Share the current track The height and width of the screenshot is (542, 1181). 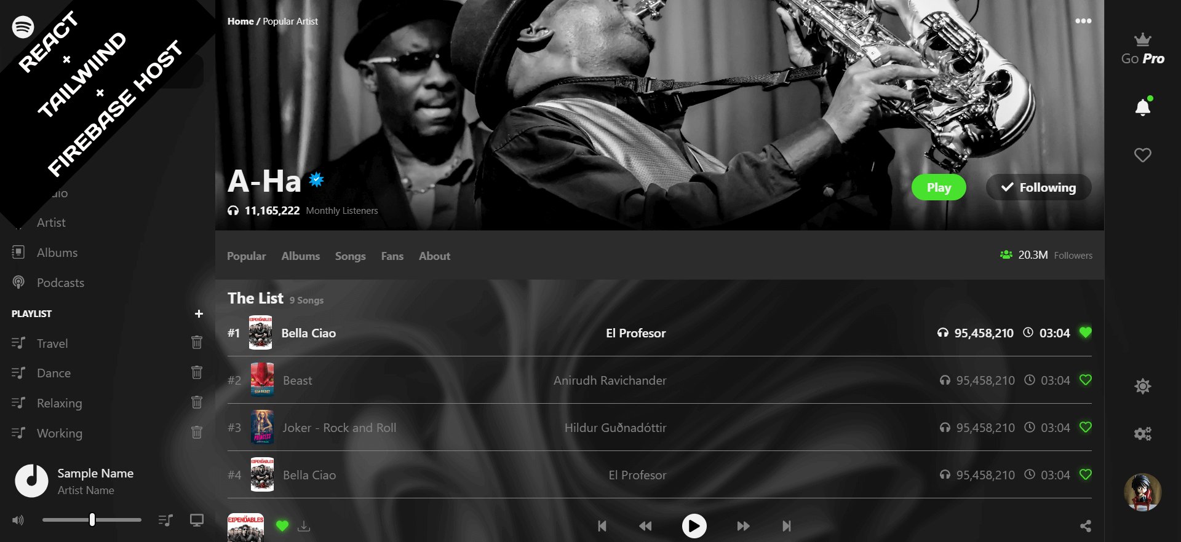1086,526
